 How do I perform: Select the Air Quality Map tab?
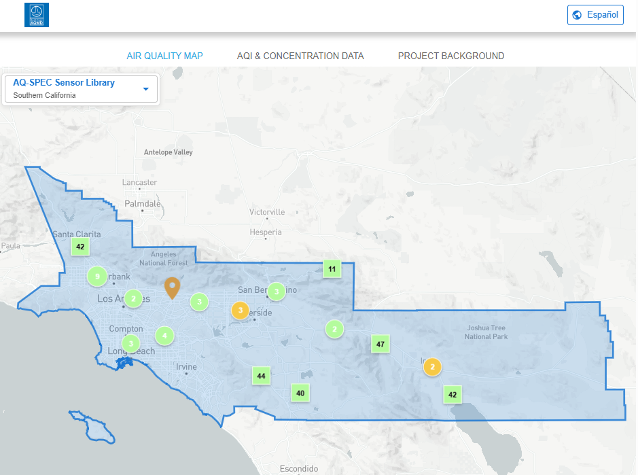point(164,56)
